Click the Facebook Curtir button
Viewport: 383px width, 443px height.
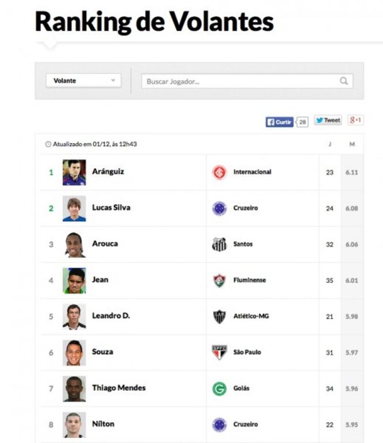(279, 122)
